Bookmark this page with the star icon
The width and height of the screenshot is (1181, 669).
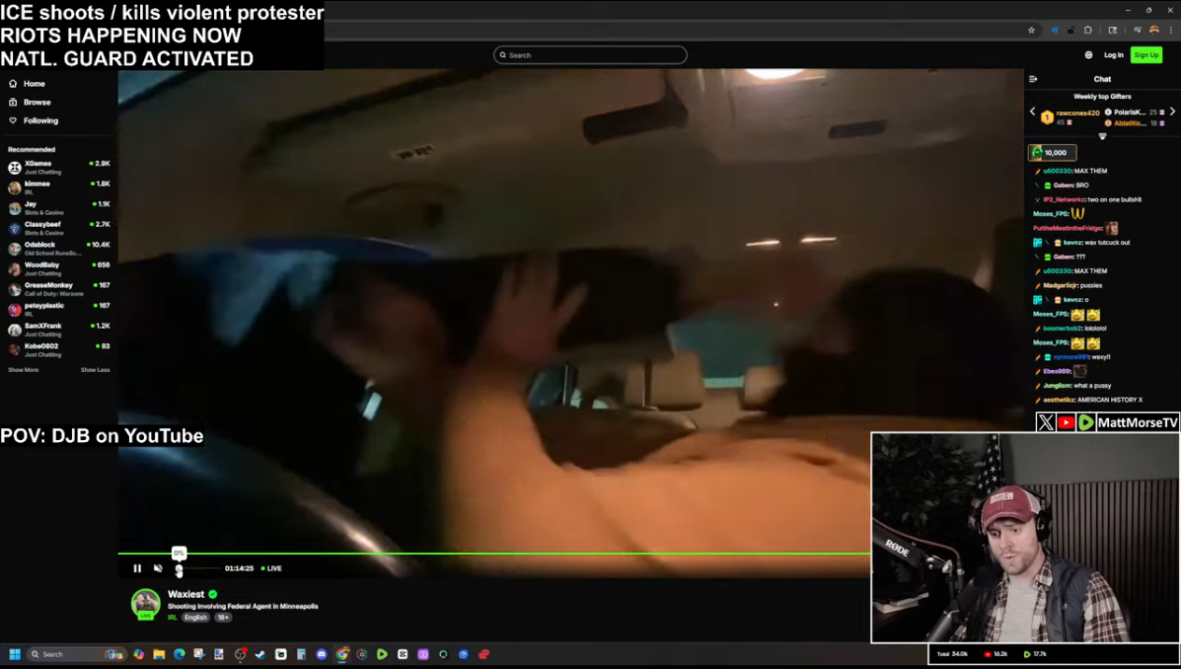(x=1032, y=30)
